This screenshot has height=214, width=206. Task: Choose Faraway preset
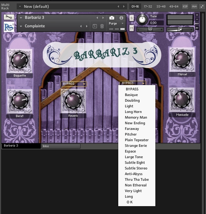(x=136, y=129)
